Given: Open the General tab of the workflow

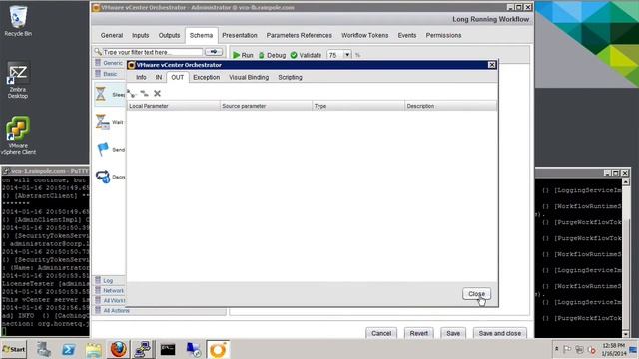Looking at the screenshot, I should coord(112,36).
